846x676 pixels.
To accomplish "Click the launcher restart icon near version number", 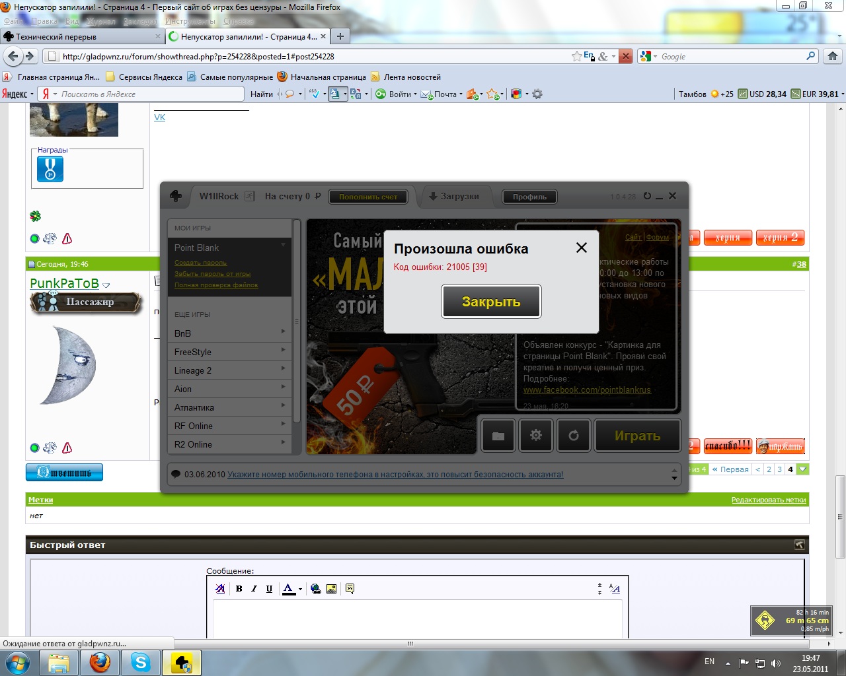I will click(x=647, y=196).
